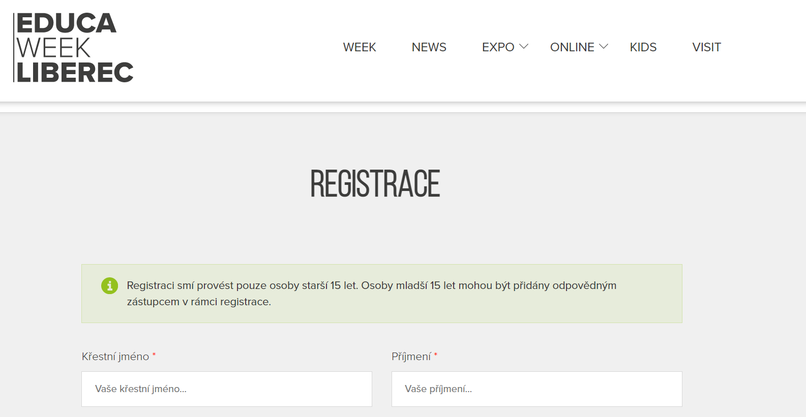Click the chevron icon beside ONLINE
Image resolution: width=806 pixels, height=417 pixels.
604,47
